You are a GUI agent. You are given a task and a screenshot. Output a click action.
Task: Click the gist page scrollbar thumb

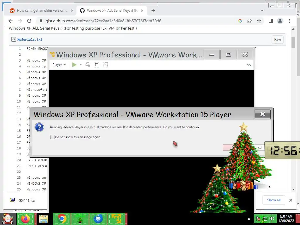[293, 42]
